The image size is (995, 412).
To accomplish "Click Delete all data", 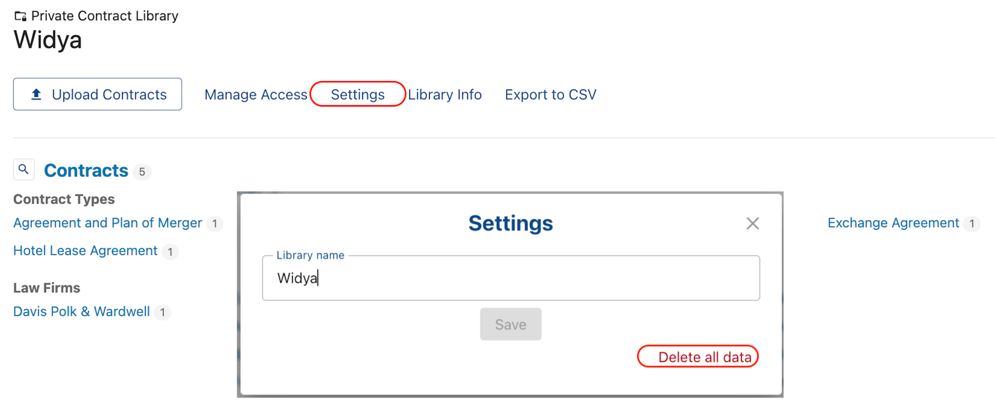I will (705, 357).
